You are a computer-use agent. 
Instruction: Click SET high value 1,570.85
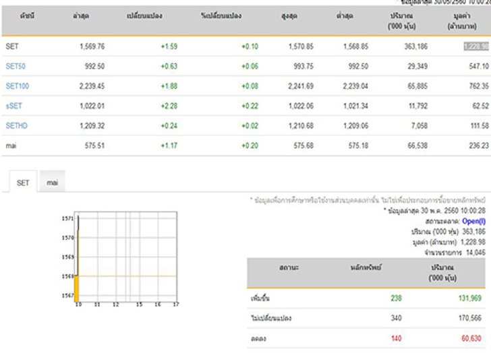coord(301,46)
